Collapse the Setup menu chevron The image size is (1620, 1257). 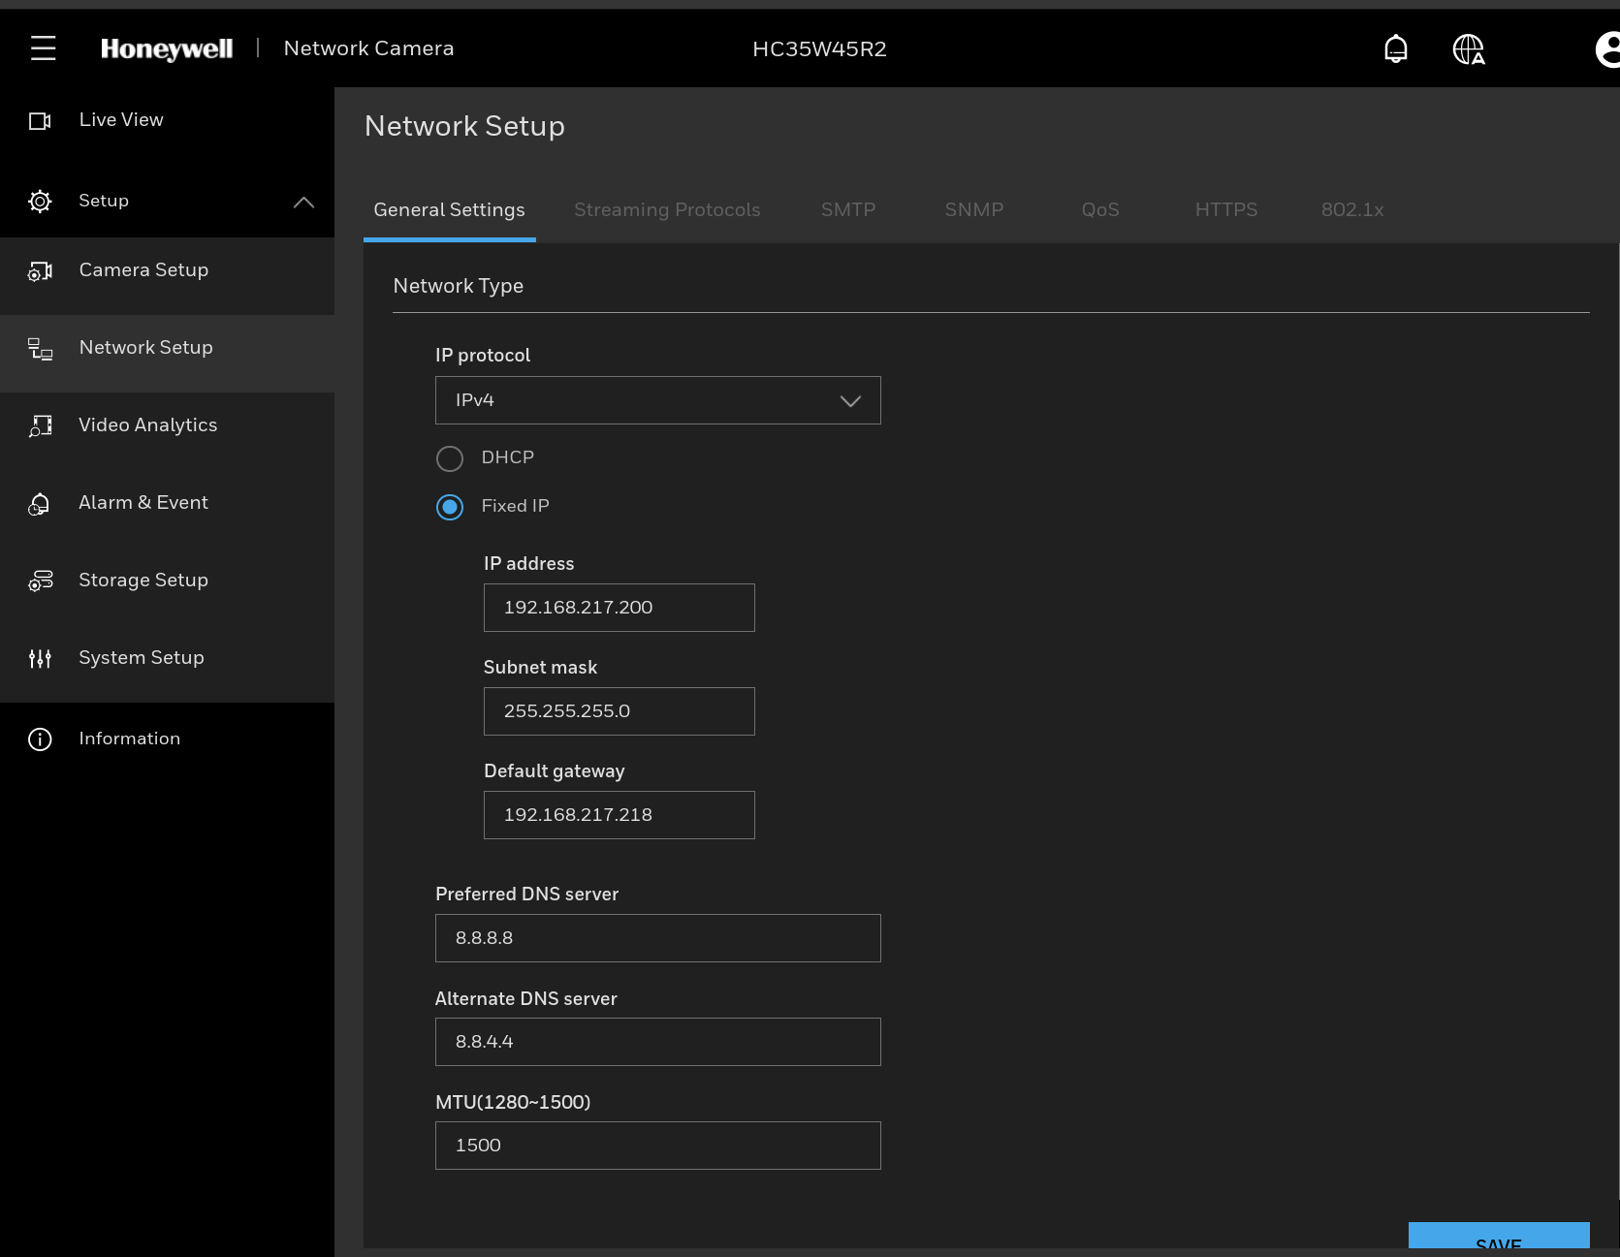click(303, 202)
